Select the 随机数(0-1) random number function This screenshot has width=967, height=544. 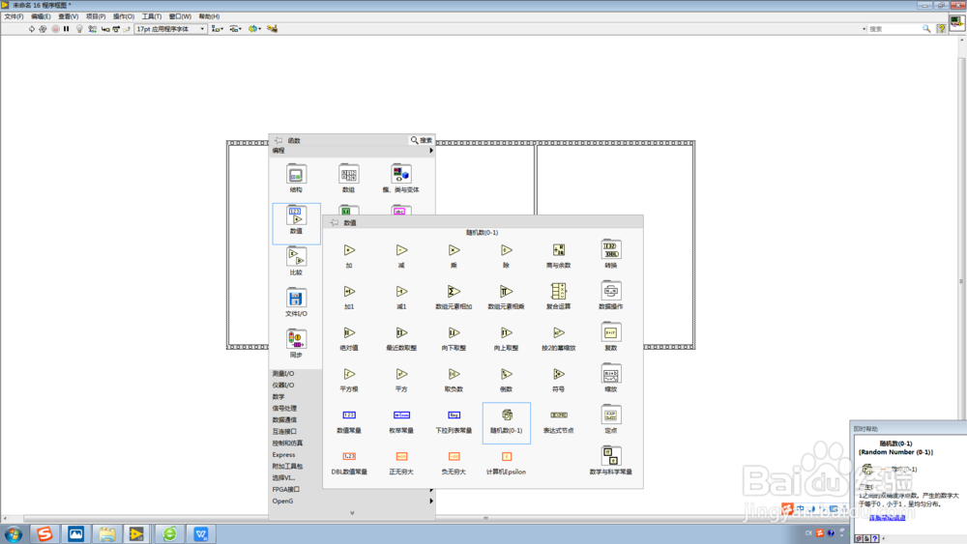[507, 422]
